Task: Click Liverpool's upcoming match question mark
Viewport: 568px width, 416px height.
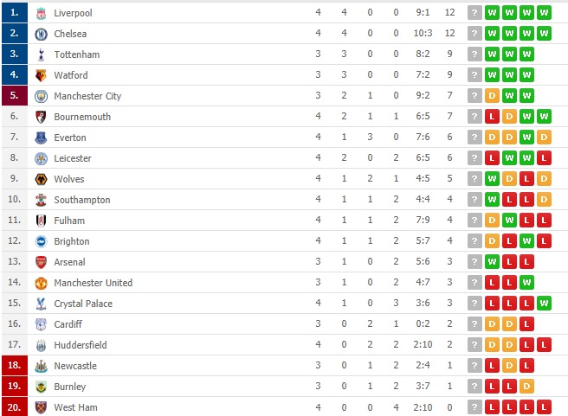Action: (x=474, y=13)
